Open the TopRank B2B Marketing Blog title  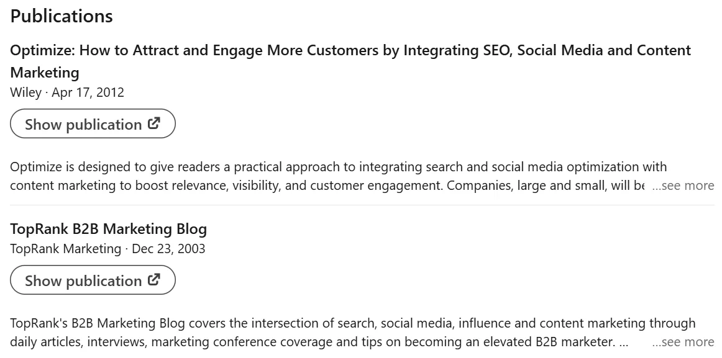click(x=109, y=229)
